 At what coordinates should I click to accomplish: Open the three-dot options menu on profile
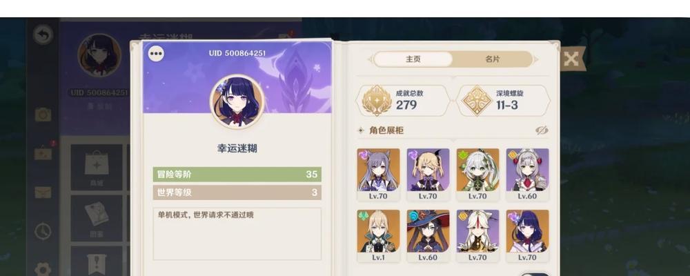(x=156, y=54)
